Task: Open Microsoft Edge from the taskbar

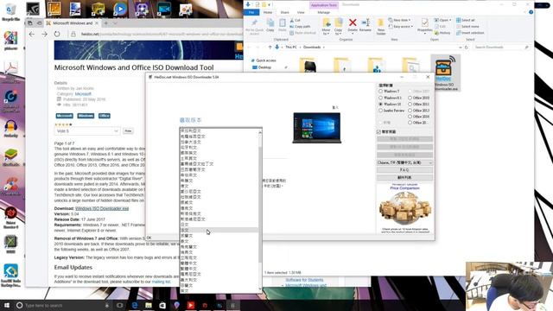Action: pos(135,305)
